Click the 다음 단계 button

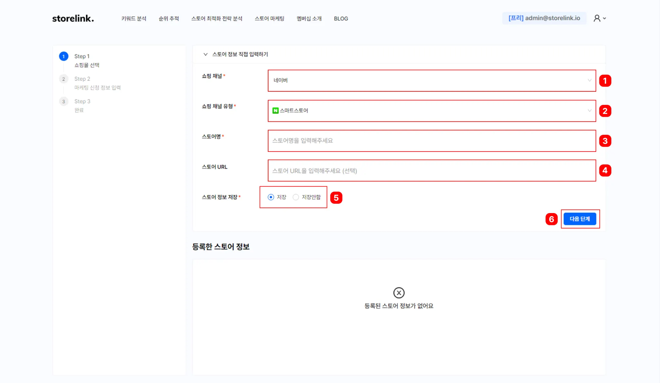click(x=579, y=219)
